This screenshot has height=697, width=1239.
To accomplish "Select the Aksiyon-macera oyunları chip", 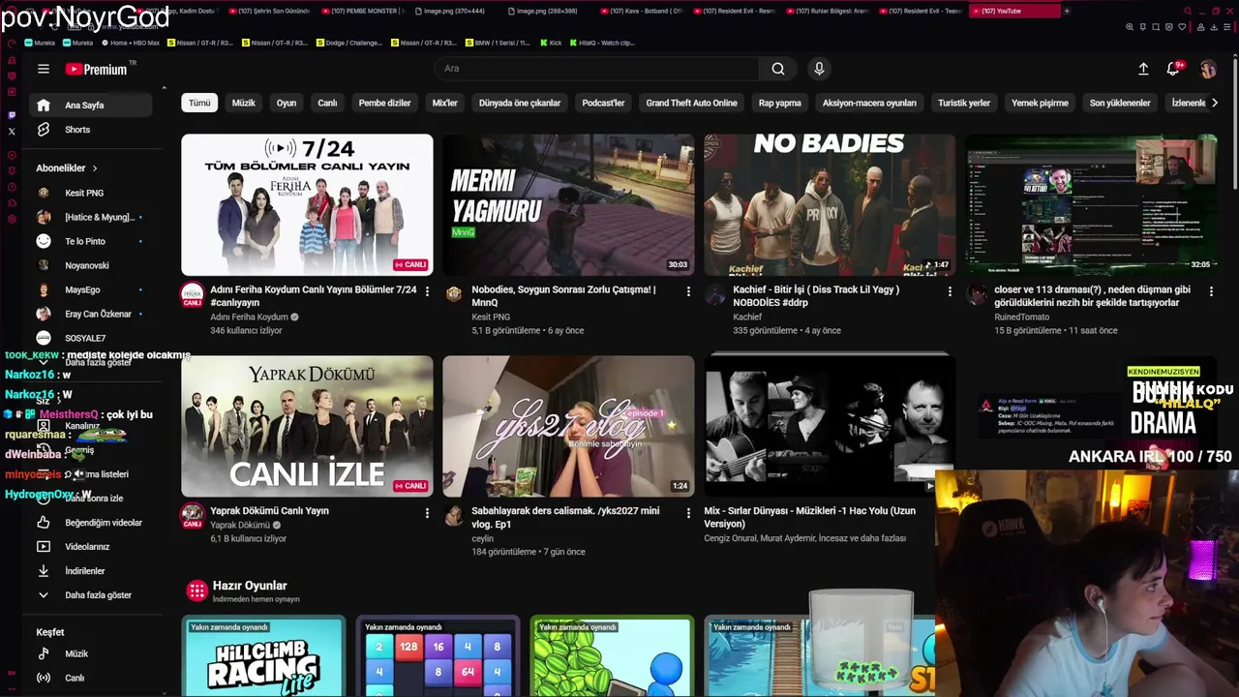I will point(869,103).
